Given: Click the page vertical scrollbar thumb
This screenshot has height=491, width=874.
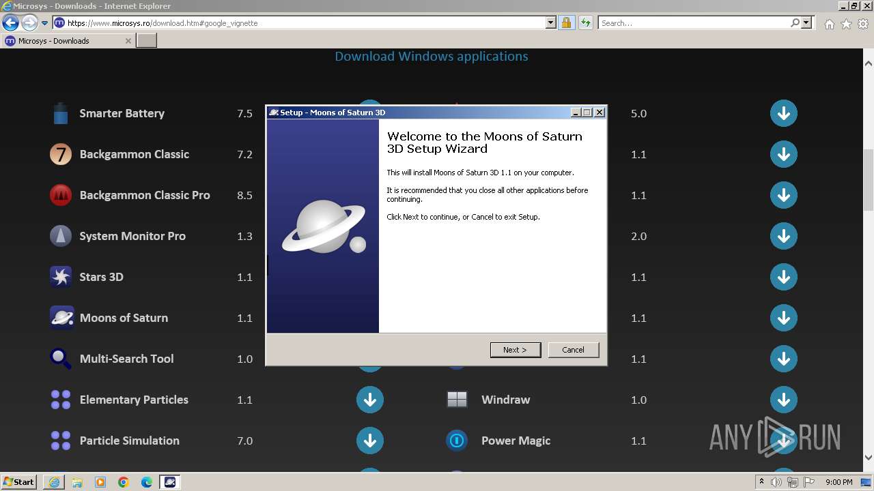Looking at the screenshot, I should [x=869, y=180].
